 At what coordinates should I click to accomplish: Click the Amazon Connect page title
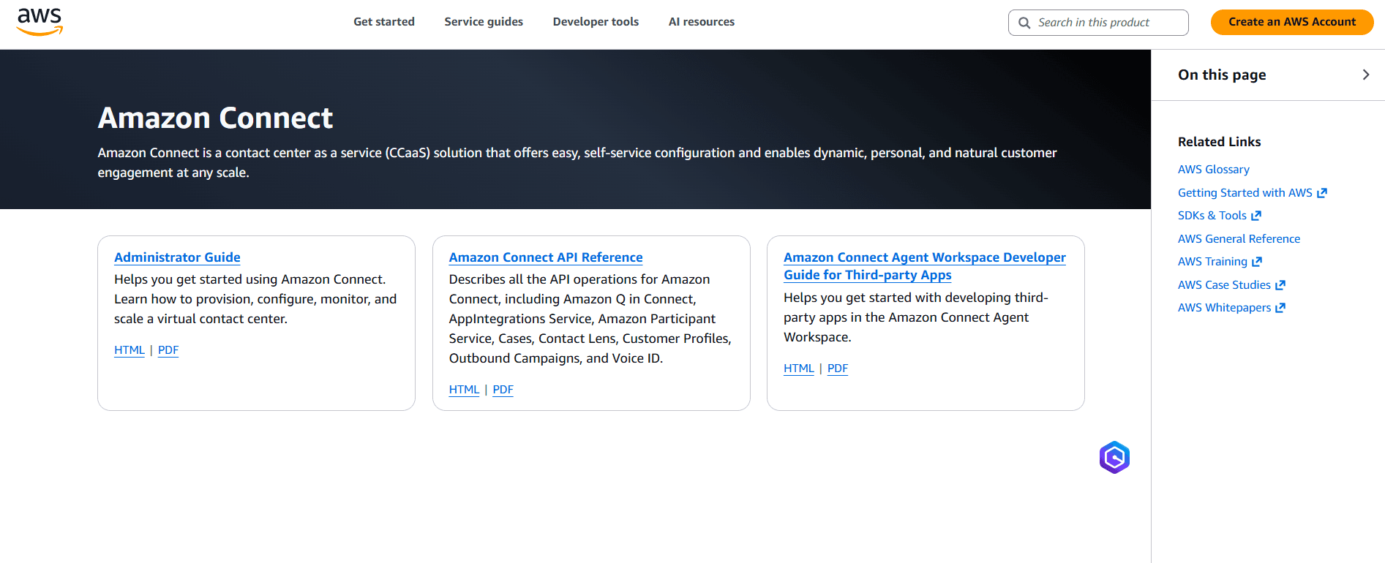[x=216, y=118]
